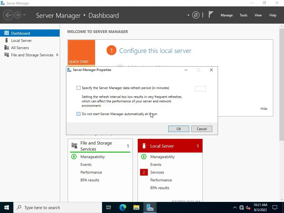Open the Action Center notification icon

click(275, 207)
